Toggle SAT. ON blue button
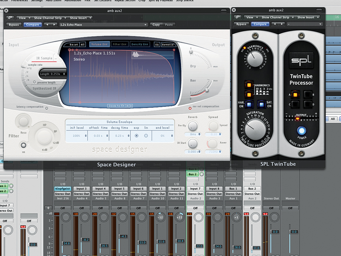 [261, 105]
